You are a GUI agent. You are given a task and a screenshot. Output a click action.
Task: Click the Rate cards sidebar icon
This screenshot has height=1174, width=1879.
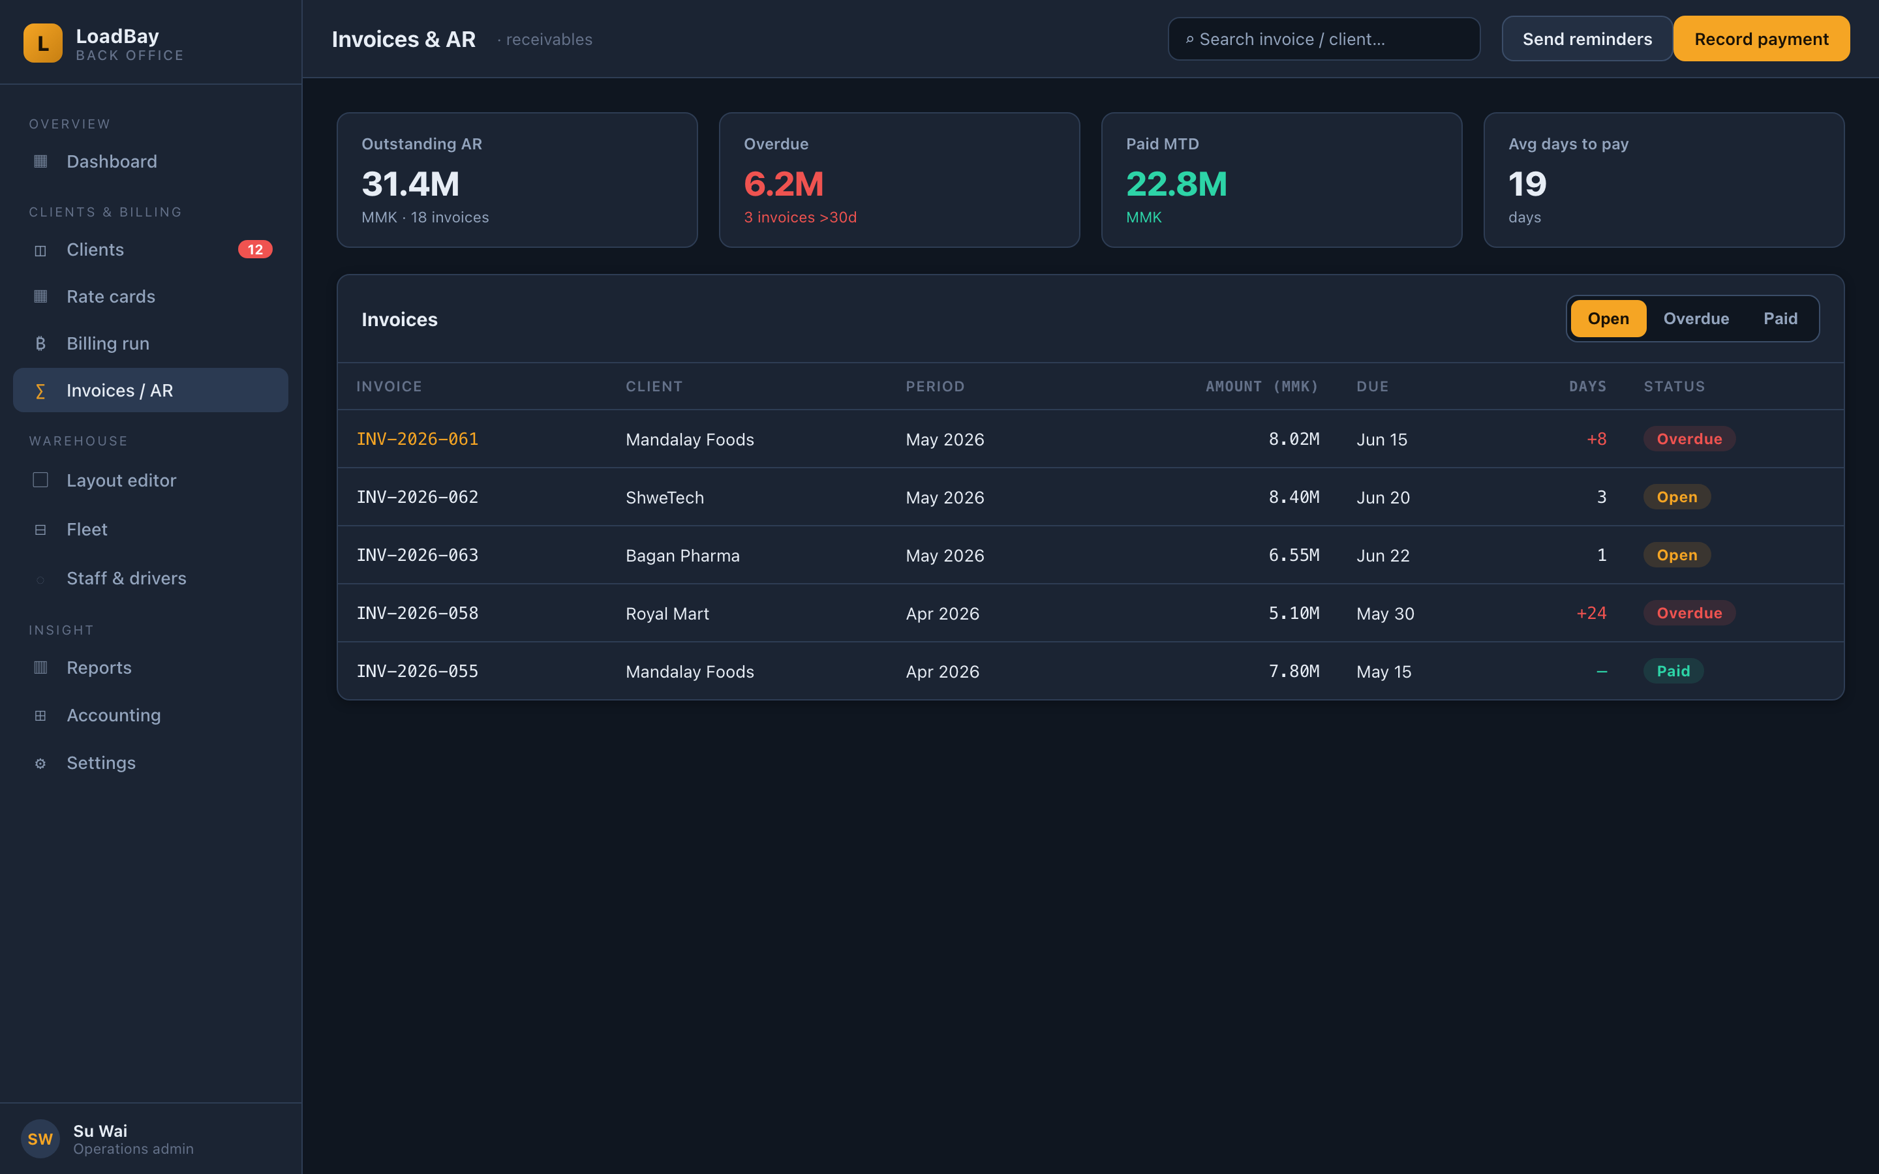tap(40, 297)
